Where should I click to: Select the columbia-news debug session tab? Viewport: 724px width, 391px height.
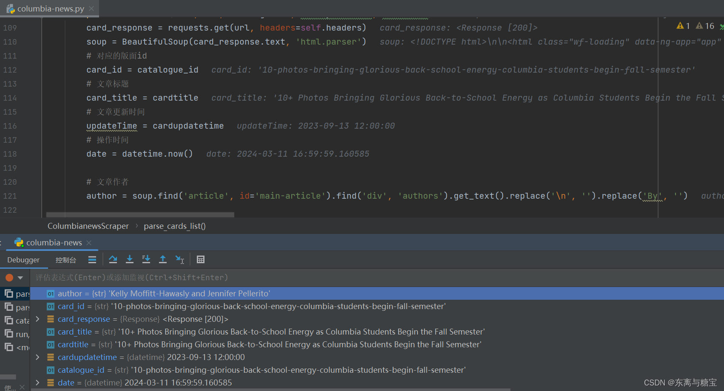point(52,243)
